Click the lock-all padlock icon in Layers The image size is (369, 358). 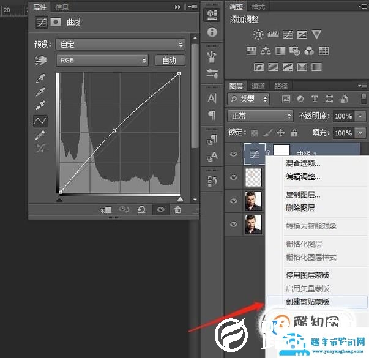pyautogui.click(x=294, y=133)
